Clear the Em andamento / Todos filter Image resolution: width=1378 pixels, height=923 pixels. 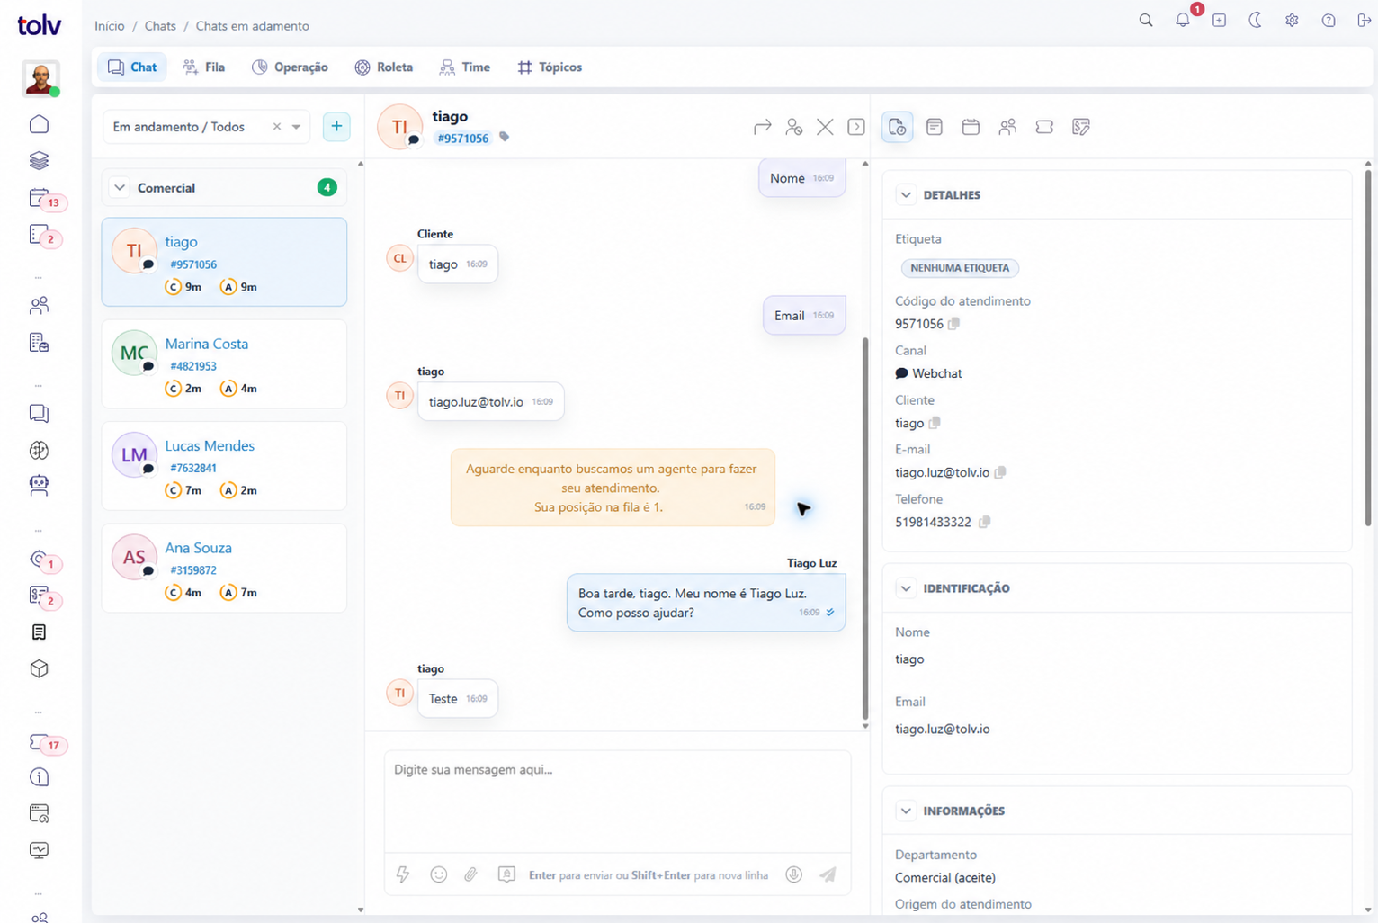(277, 127)
